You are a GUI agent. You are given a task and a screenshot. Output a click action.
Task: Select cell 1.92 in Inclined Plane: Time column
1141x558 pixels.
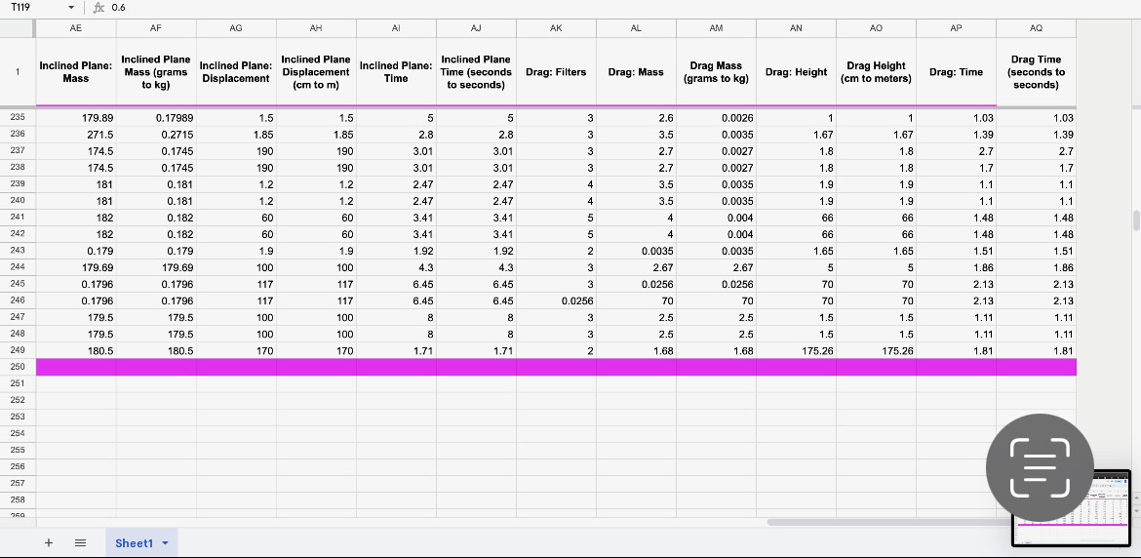pyautogui.click(x=396, y=251)
